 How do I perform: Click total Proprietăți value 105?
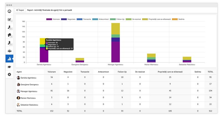(170, 111)
